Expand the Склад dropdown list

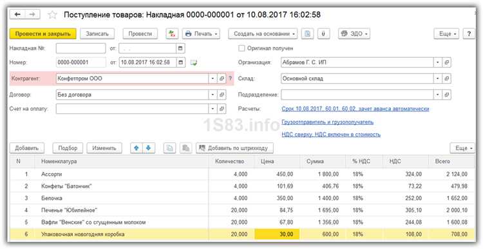coord(438,78)
